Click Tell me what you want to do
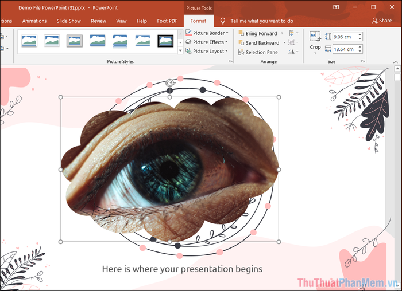 (262, 21)
